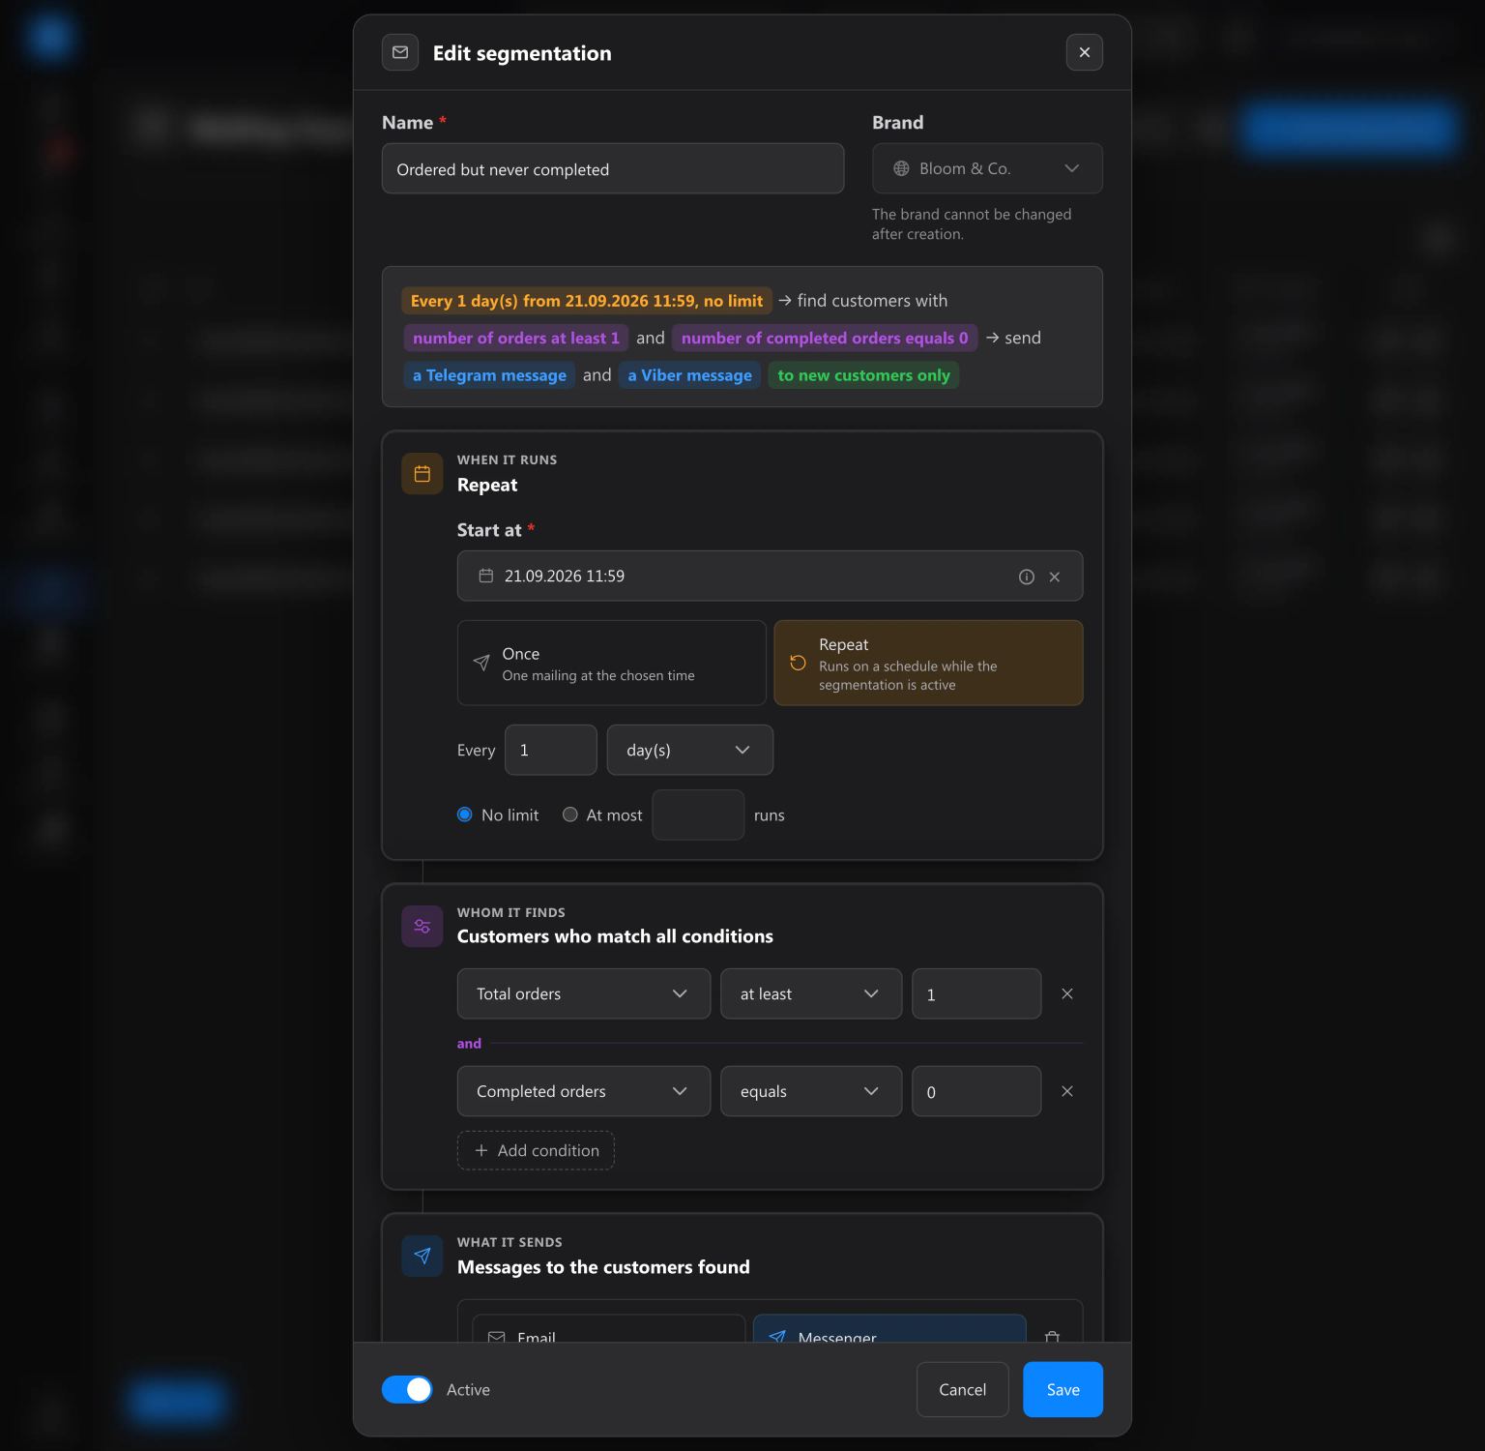Click the 'to new customers only' chip

point(863,375)
